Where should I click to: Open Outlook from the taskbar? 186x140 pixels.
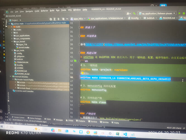pyautogui.click(x=67, y=131)
